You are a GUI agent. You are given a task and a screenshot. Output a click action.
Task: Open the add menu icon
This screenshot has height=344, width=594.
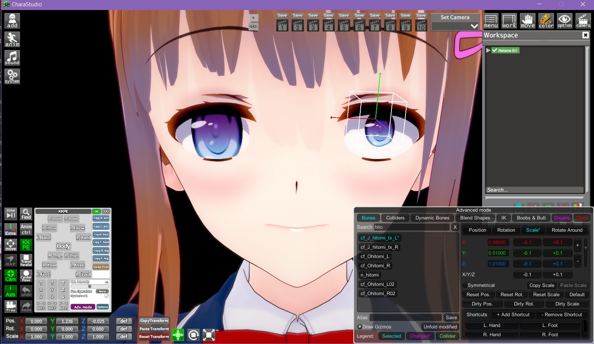point(12,21)
